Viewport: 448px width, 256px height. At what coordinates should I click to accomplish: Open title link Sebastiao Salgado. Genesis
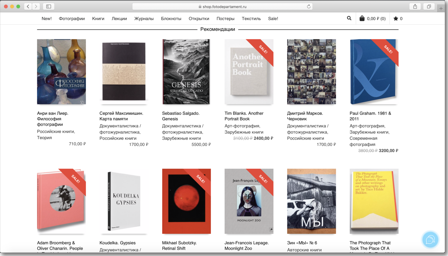coord(181,116)
